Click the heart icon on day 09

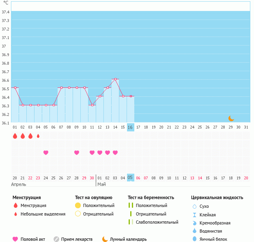[77, 153]
